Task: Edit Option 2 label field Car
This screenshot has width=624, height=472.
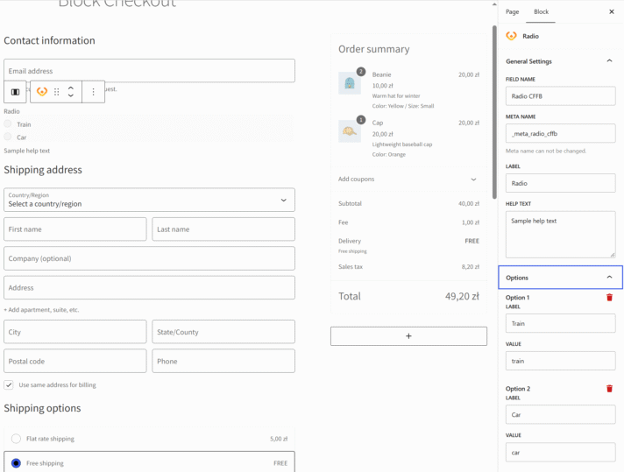Action: pos(560,414)
